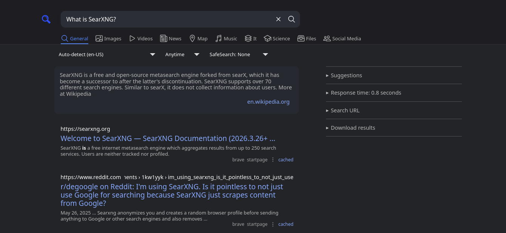The height and width of the screenshot is (233, 506).
Task: Go to the News tab
Action: (x=171, y=38)
